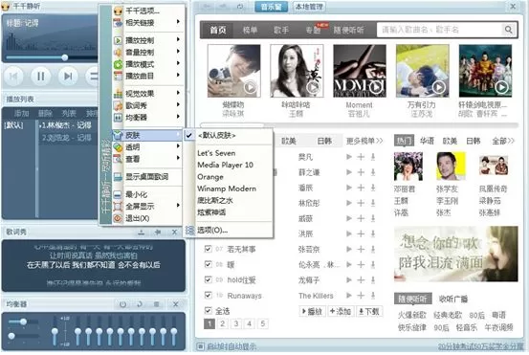The width and height of the screenshot is (529, 355).
Task: Open the 榜单 charts tab
Action: click(x=250, y=30)
